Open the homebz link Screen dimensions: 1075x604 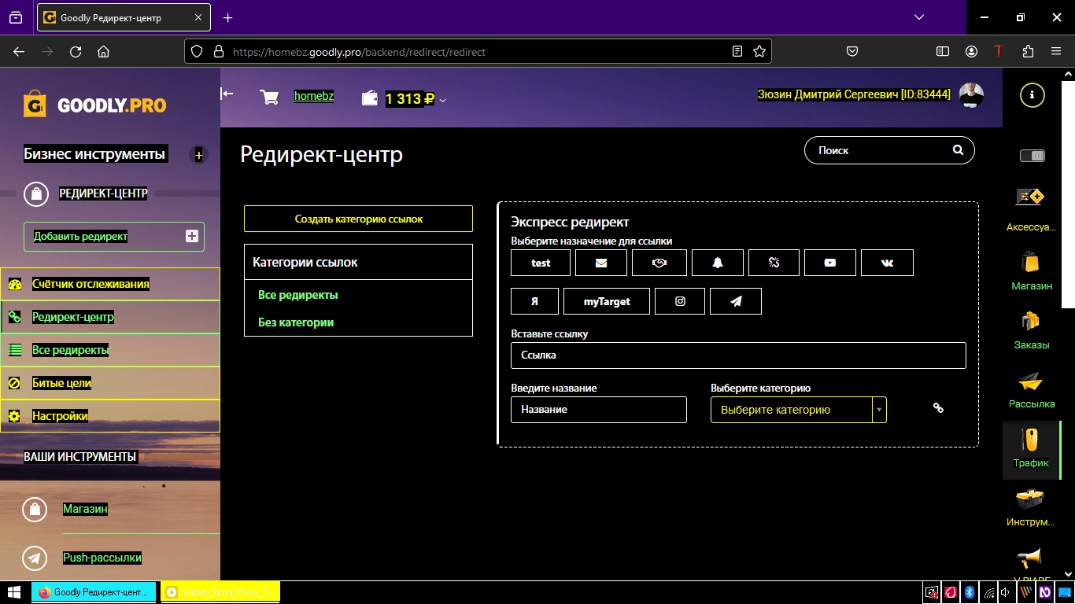point(314,96)
